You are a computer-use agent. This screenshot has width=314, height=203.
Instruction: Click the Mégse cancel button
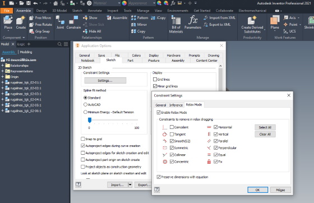click(x=280, y=190)
